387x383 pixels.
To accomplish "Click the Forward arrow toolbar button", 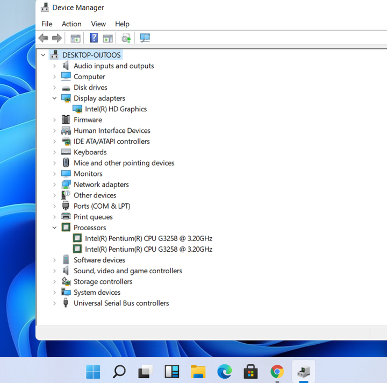I will pos(57,38).
